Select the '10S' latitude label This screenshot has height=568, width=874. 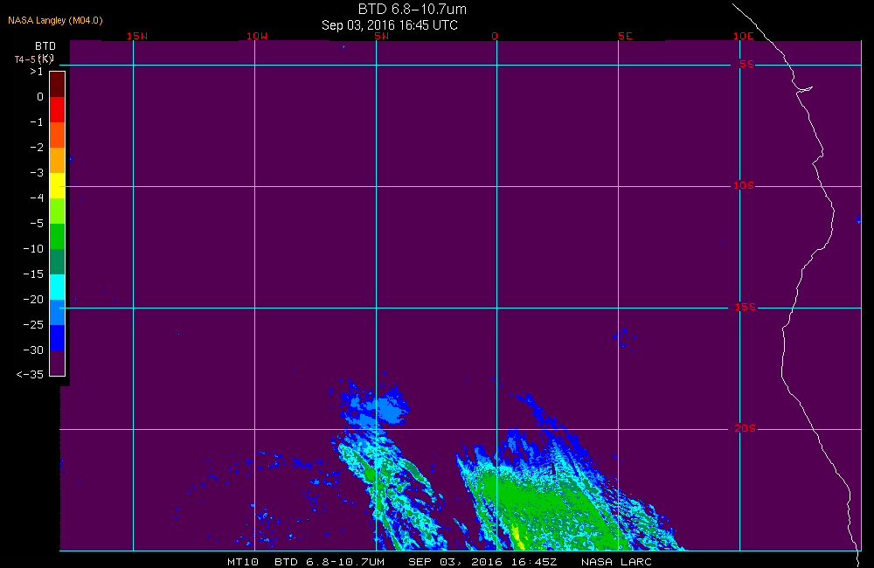tap(743, 185)
